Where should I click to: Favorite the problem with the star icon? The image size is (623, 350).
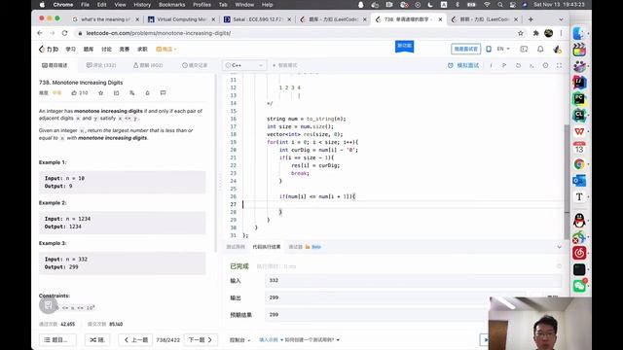coord(101,93)
